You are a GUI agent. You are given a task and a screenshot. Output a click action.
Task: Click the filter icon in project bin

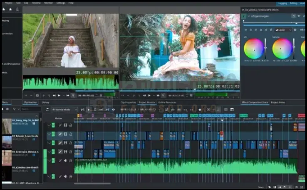[15, 109]
